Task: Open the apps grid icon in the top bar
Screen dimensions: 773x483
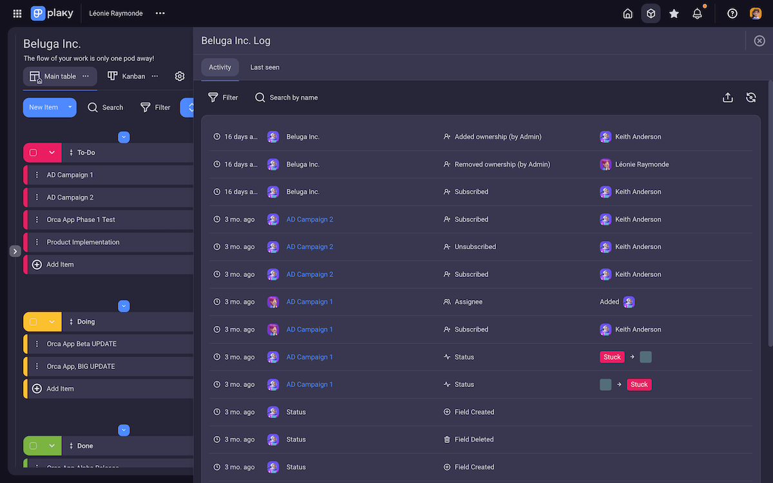Action: (17, 13)
